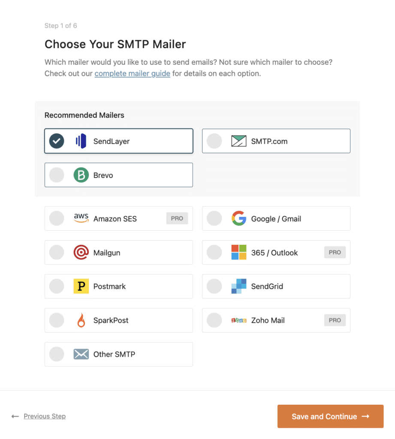
Task: Select the Other SMTP radio button
Action: pos(57,354)
